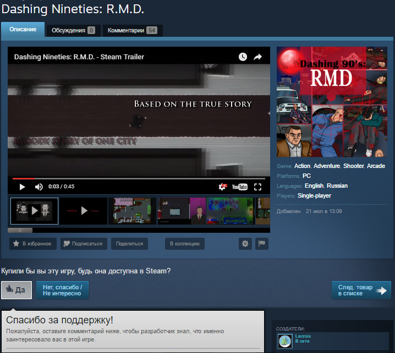
Task: Click the Russian language text
Action: [337, 186]
